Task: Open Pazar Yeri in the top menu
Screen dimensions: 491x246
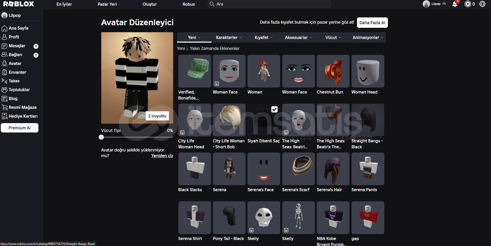Action: 107,4
